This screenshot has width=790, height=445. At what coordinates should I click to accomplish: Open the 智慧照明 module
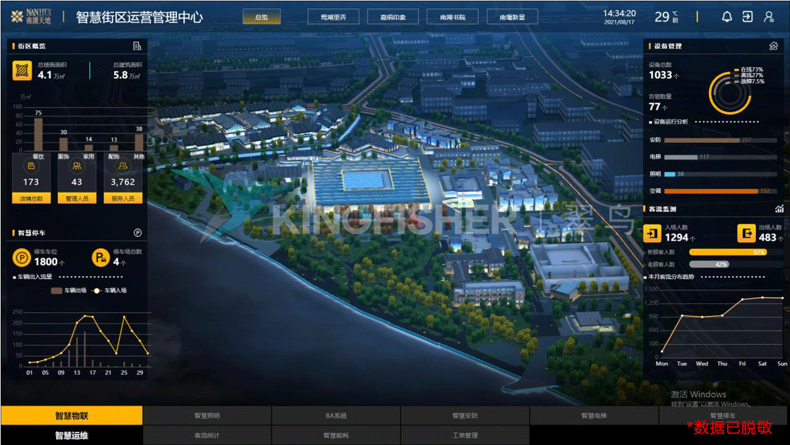click(x=207, y=415)
